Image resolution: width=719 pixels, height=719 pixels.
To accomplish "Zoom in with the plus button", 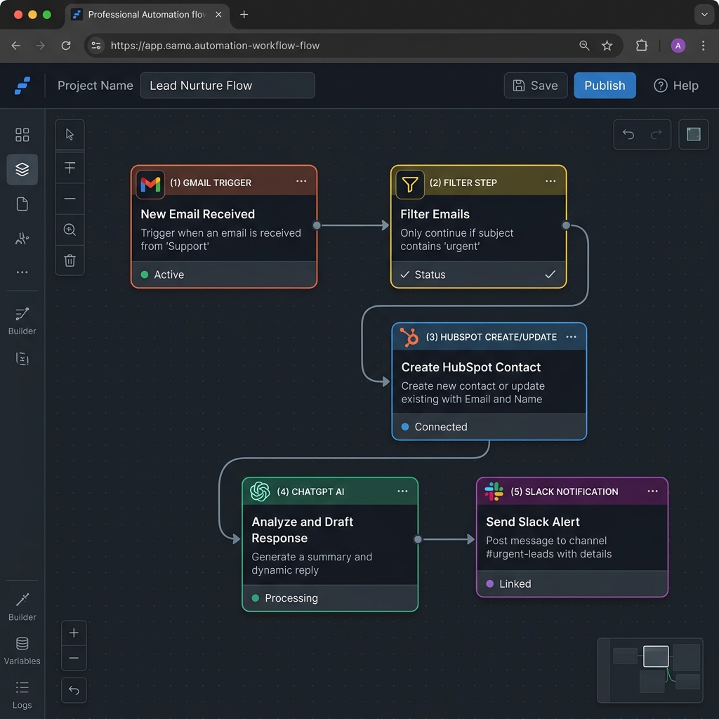I will [x=74, y=633].
